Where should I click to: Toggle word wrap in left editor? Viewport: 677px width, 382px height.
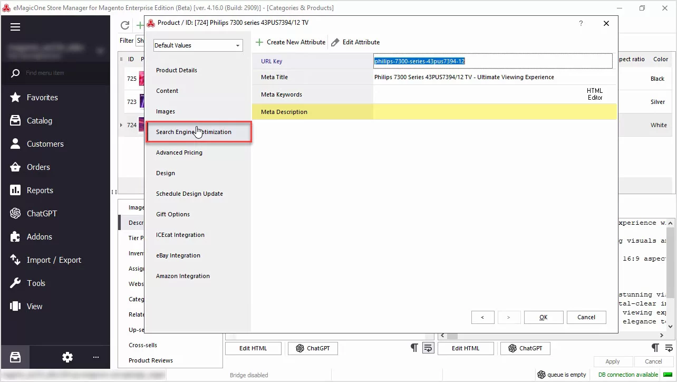click(428, 348)
